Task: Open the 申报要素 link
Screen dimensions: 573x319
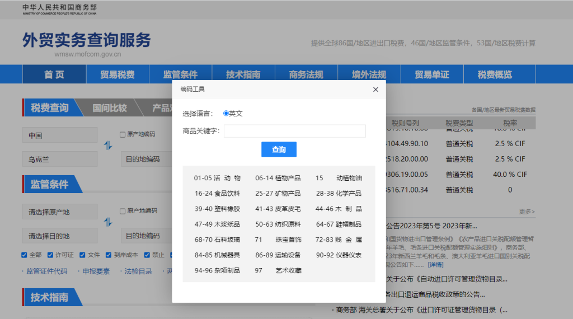Action: (96, 271)
